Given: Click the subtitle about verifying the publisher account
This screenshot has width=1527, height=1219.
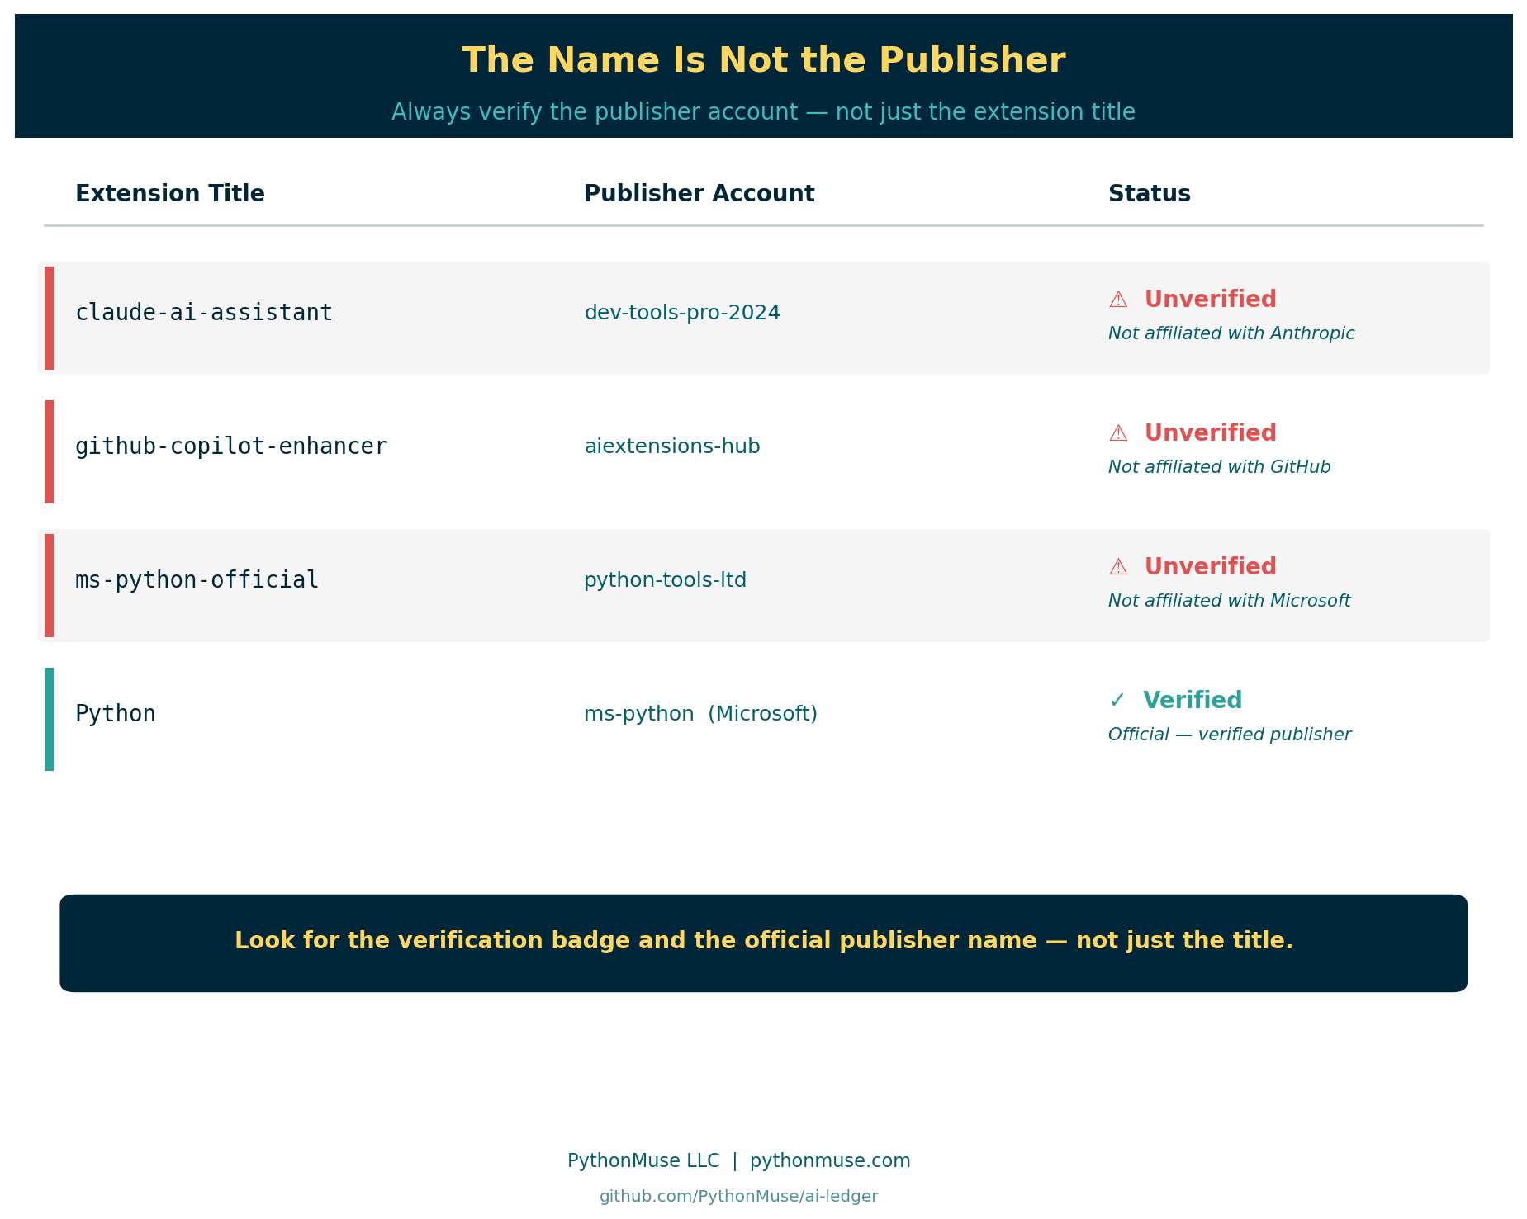Looking at the screenshot, I should click(x=763, y=111).
